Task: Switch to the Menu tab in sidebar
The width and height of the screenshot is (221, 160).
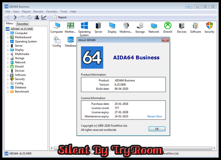Action: [x=10, y=23]
